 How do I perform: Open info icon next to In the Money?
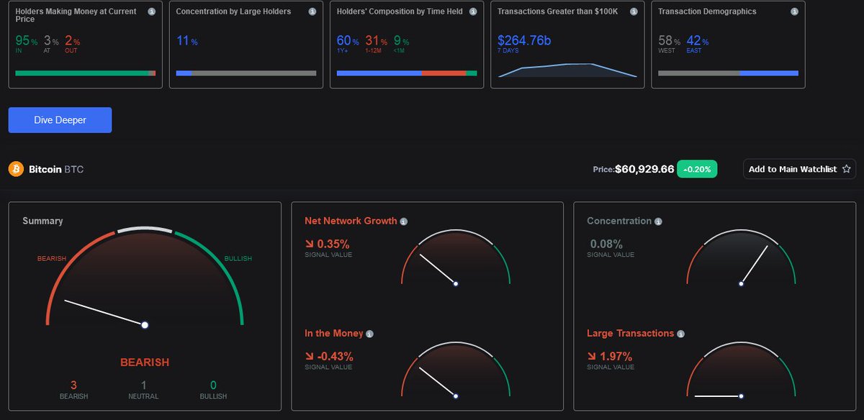click(x=370, y=334)
